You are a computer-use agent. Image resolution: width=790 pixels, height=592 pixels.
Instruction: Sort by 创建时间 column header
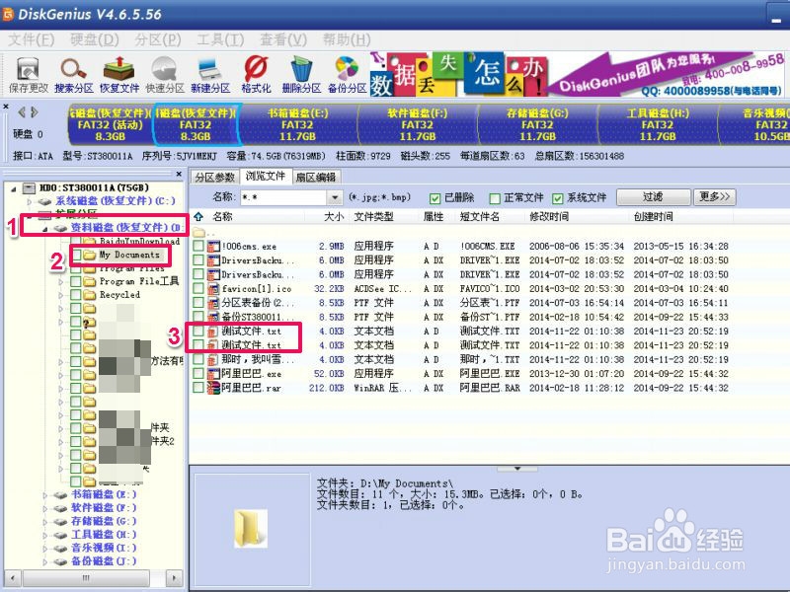pos(654,216)
